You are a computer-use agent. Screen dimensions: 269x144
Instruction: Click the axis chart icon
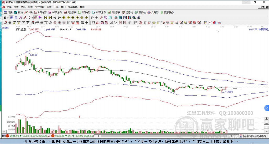click(x=210, y=23)
